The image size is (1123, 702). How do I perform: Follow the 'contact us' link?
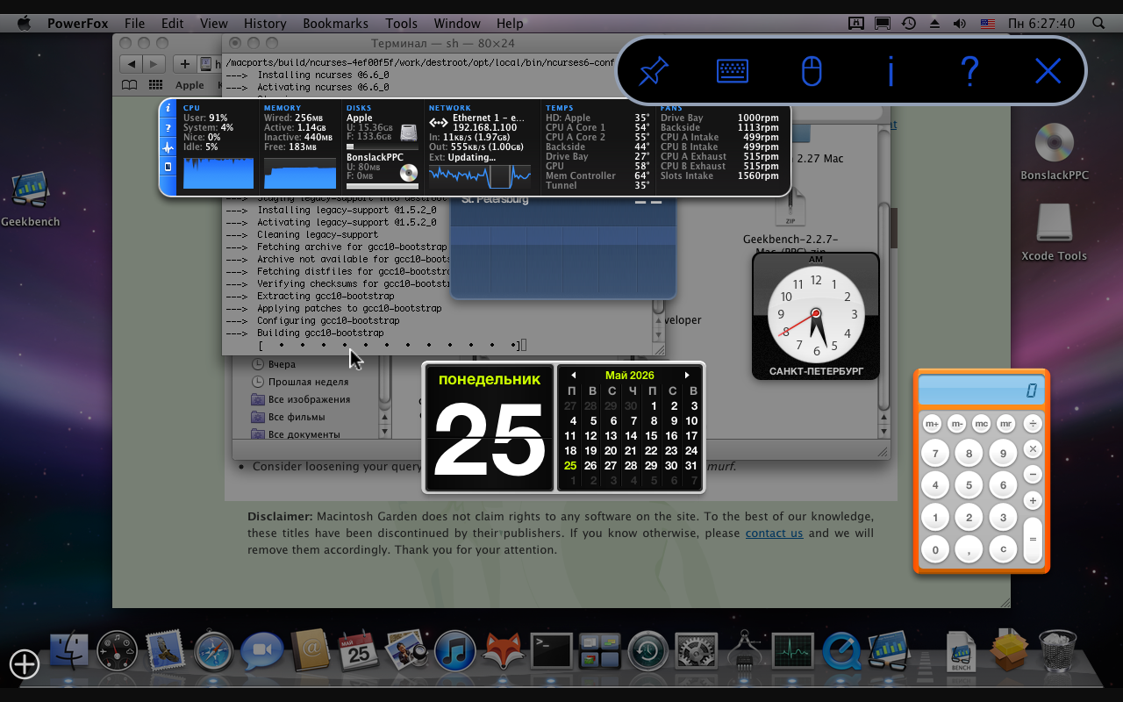[774, 533]
